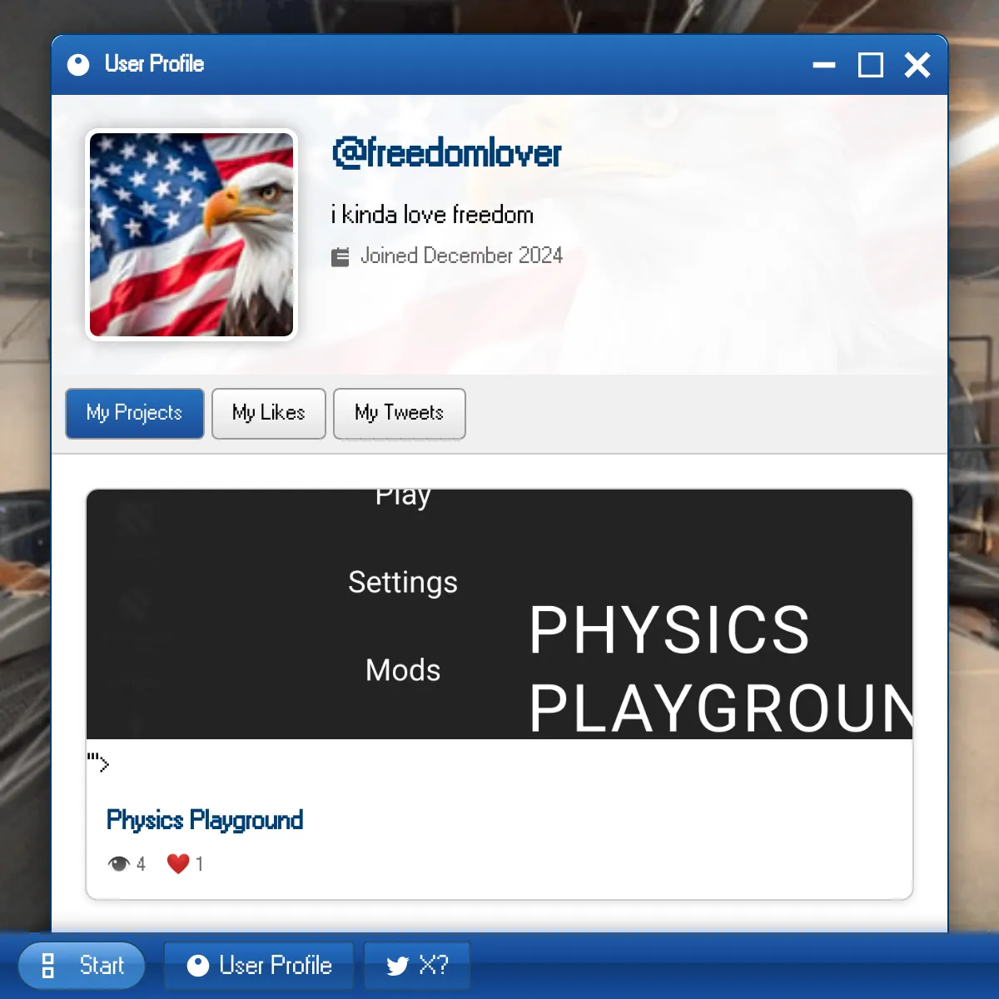Click the Twitter bird icon in taskbar

(x=397, y=966)
